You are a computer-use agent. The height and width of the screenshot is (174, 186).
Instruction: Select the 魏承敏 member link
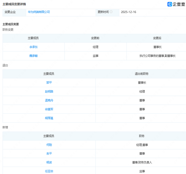coord(33,56)
